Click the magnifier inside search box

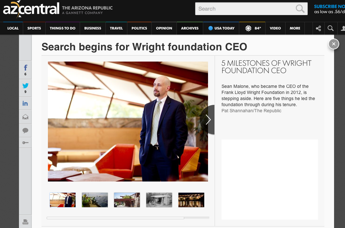tap(300, 9)
